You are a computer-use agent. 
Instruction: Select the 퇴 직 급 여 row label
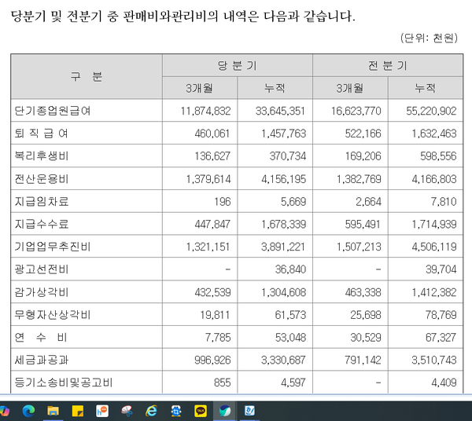point(41,133)
